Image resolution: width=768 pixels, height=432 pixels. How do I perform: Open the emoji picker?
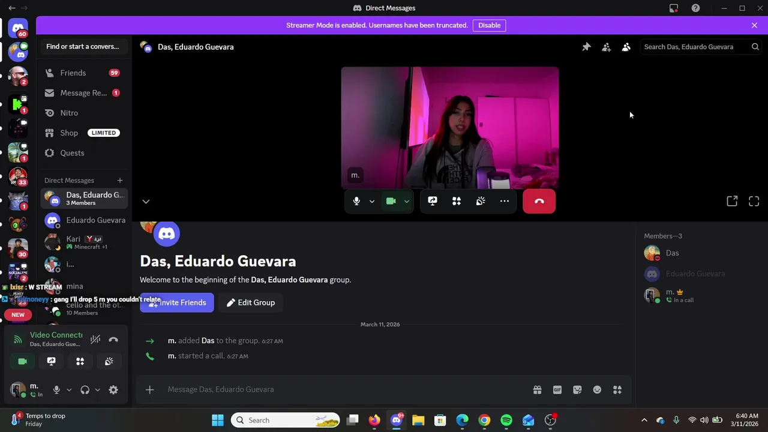coord(597,389)
